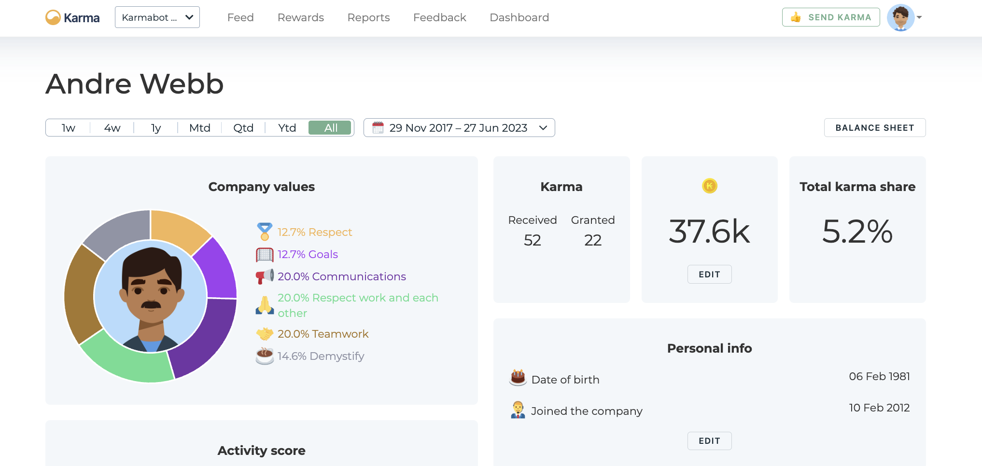
Task: Click the thumbs-up Send Karma icon
Action: coord(797,17)
